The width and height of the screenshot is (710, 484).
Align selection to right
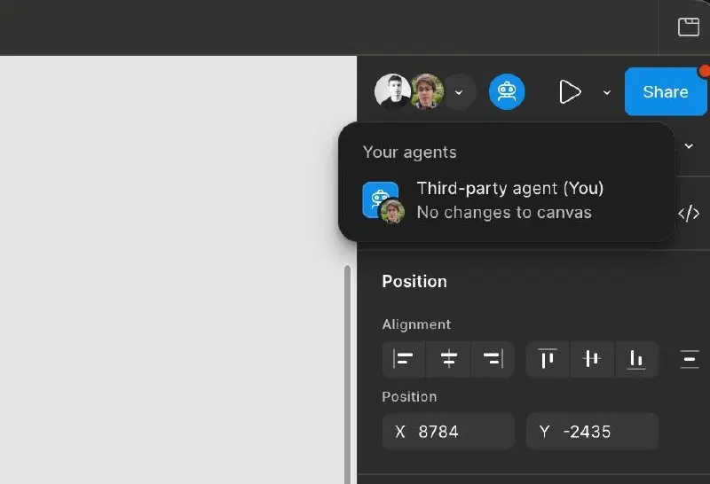click(x=493, y=359)
